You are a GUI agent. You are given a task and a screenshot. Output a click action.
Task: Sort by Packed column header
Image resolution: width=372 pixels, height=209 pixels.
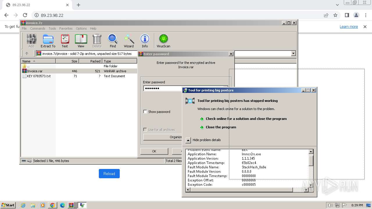90,61
